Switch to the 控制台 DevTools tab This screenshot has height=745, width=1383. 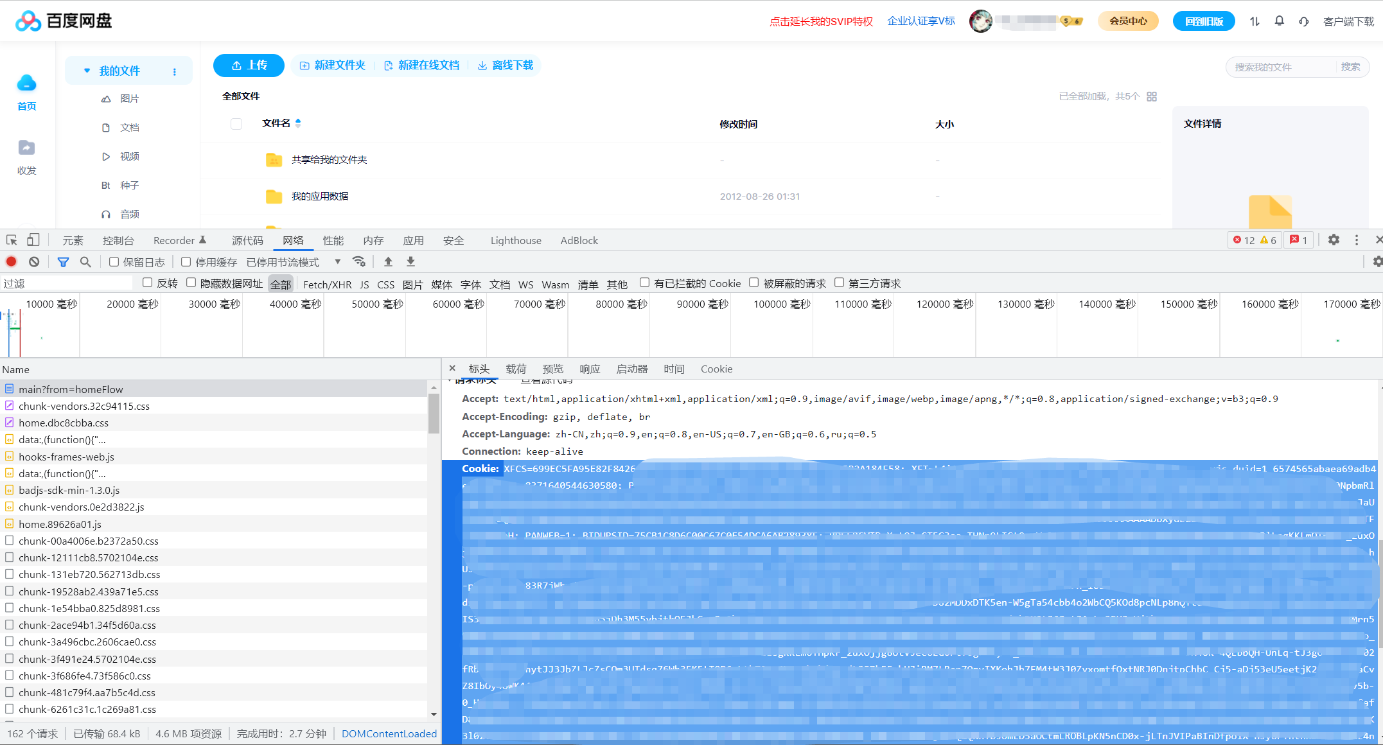(118, 240)
